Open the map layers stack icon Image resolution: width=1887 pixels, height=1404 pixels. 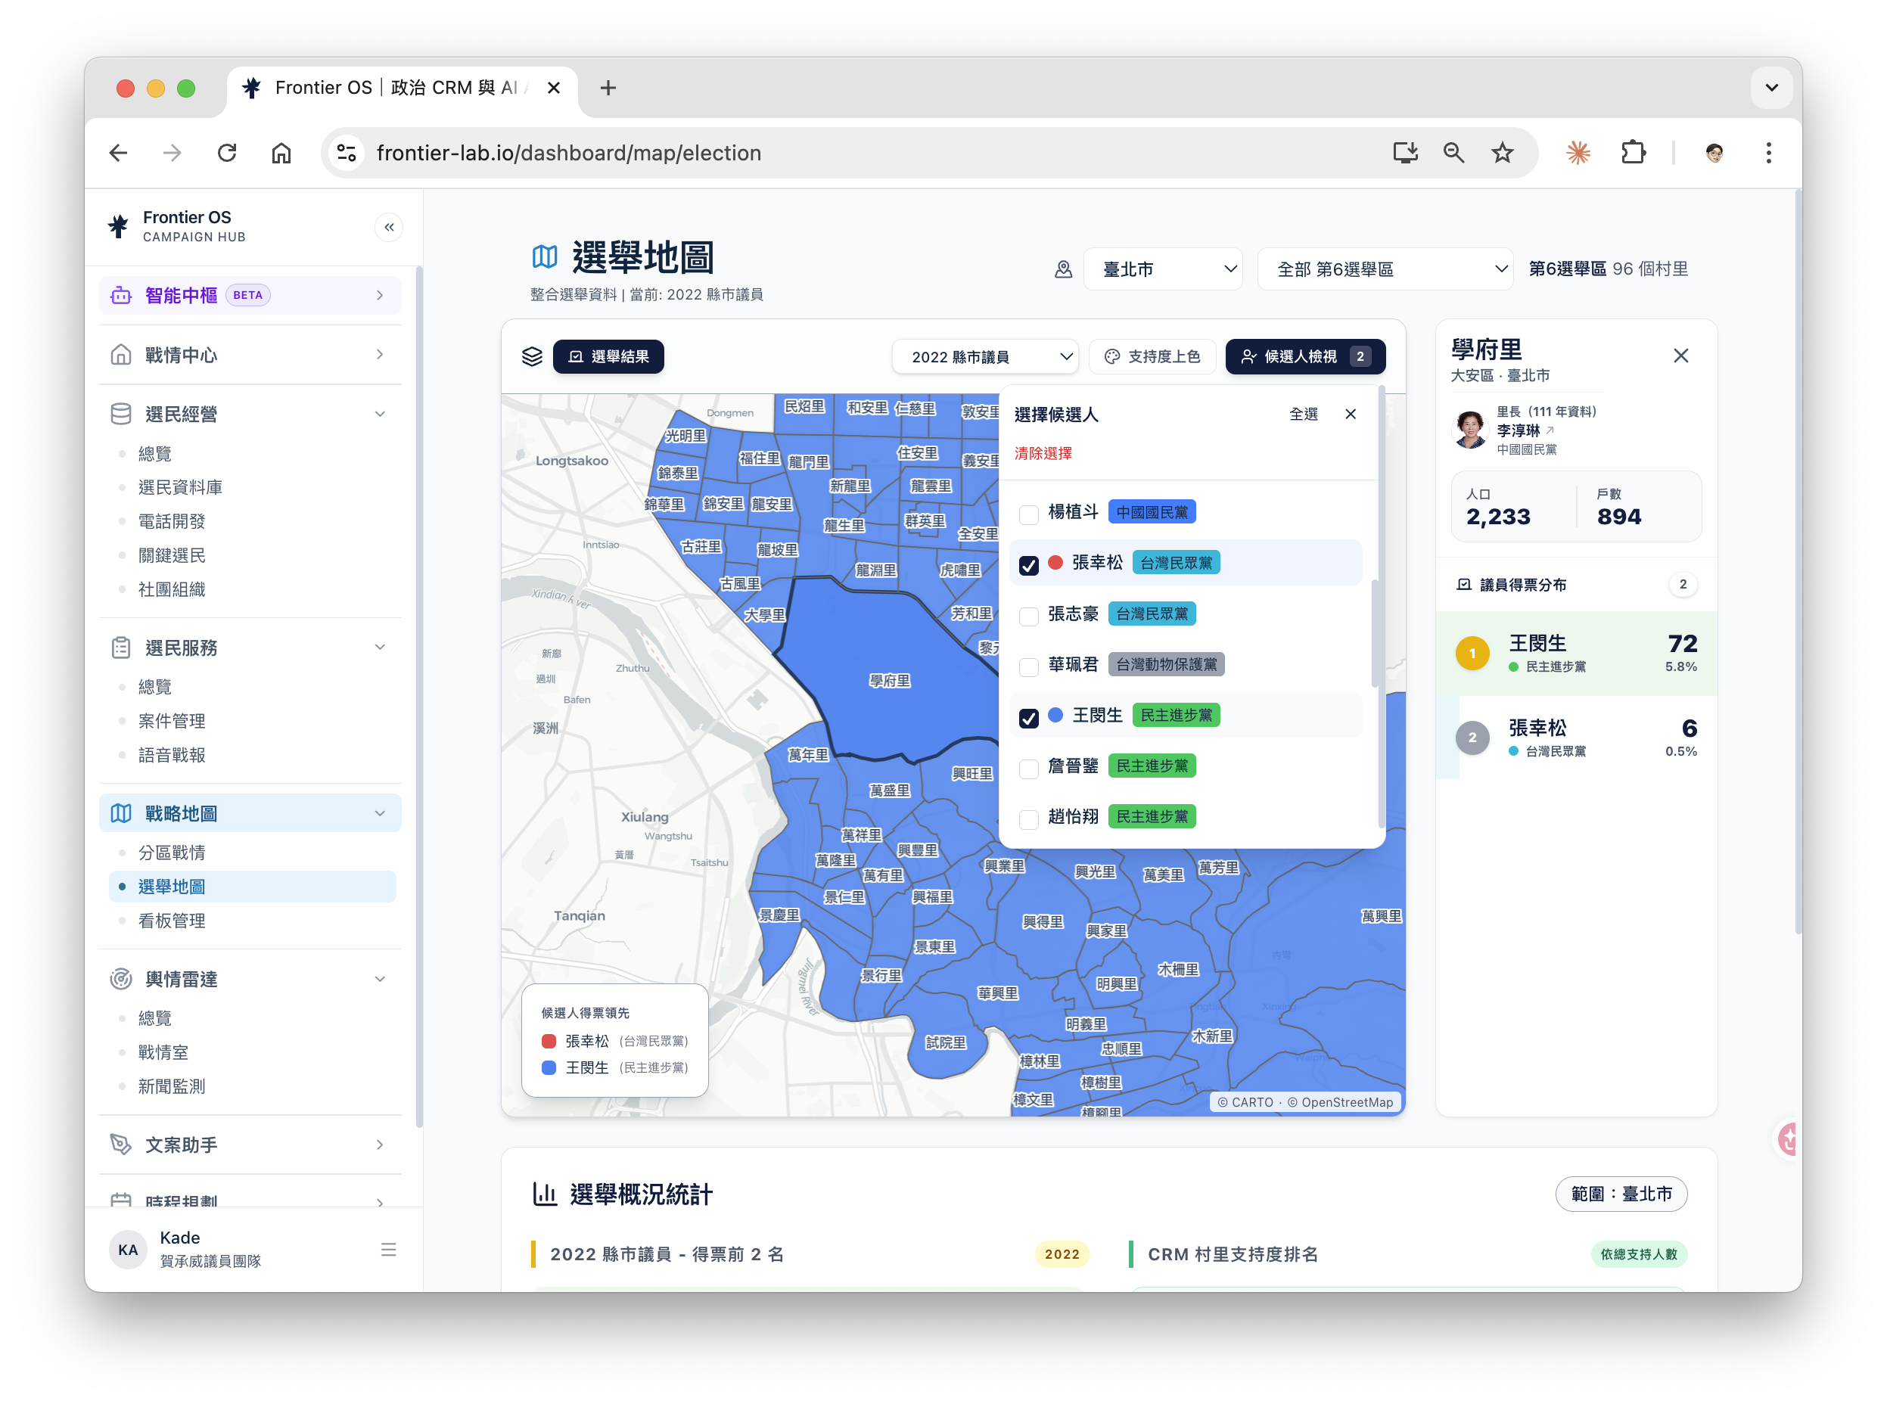pos(532,356)
